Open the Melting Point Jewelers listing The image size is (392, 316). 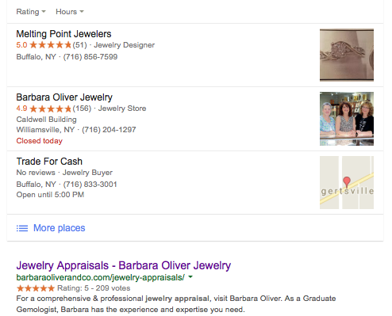[x=63, y=34]
